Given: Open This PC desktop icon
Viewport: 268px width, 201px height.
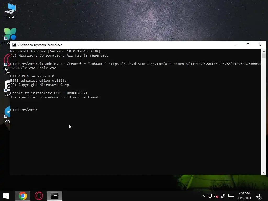Looking at the screenshot, I should tap(10, 11).
